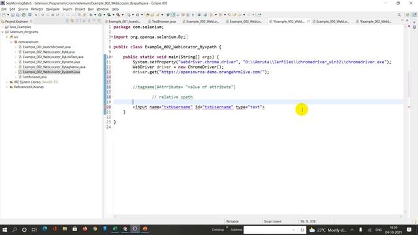Viewport: 418px width, 235px height.
Task: Click the Collapse All icon in Project Explorer
Action: pyautogui.click(x=67, y=21)
